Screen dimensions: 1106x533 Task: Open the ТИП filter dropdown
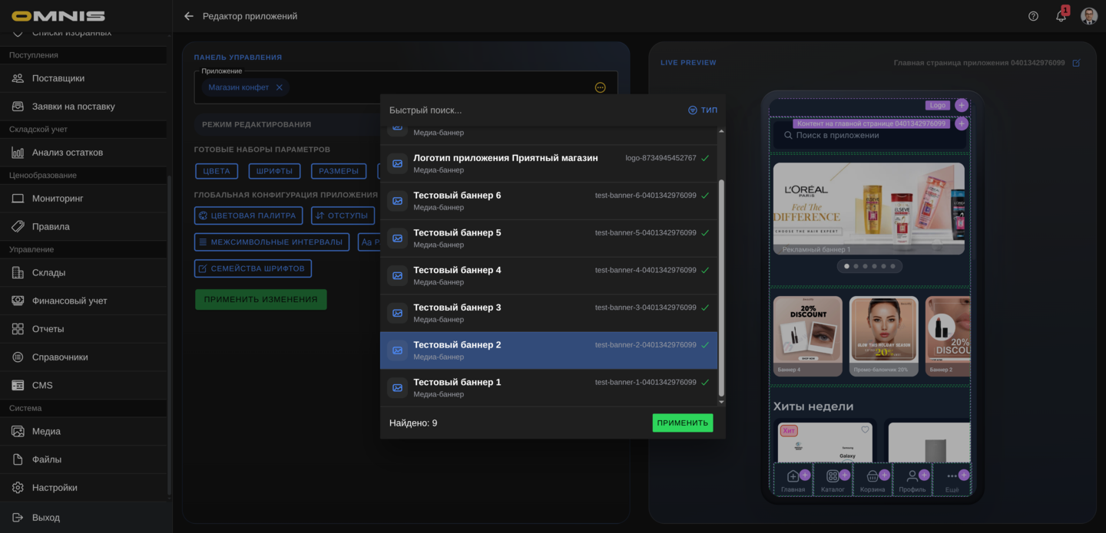(703, 110)
